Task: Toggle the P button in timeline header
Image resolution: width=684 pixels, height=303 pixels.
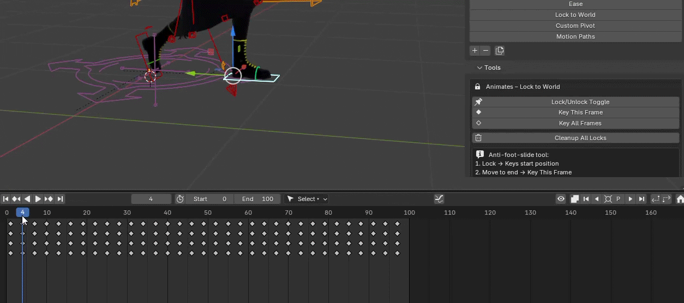Action: (x=618, y=199)
